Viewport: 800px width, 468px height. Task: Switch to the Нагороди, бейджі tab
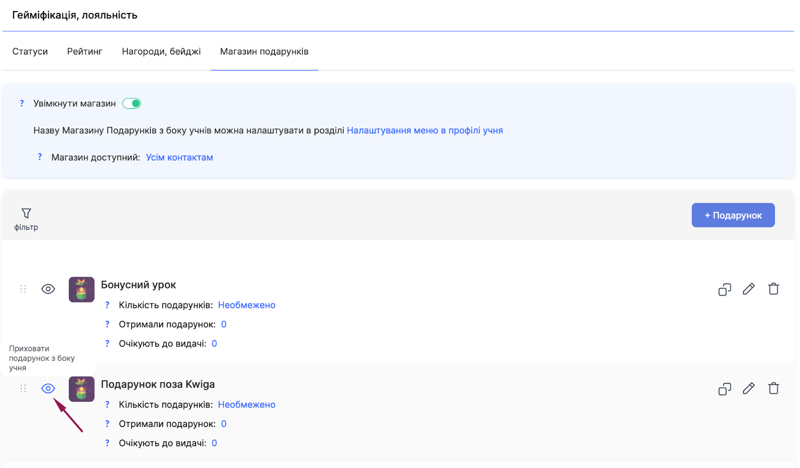pyautogui.click(x=161, y=51)
